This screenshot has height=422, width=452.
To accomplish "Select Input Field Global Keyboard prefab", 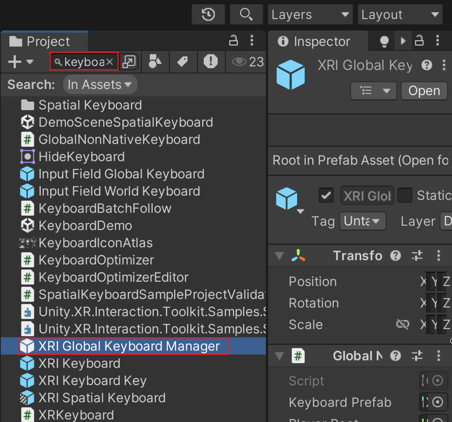I will pyautogui.click(x=133, y=174).
